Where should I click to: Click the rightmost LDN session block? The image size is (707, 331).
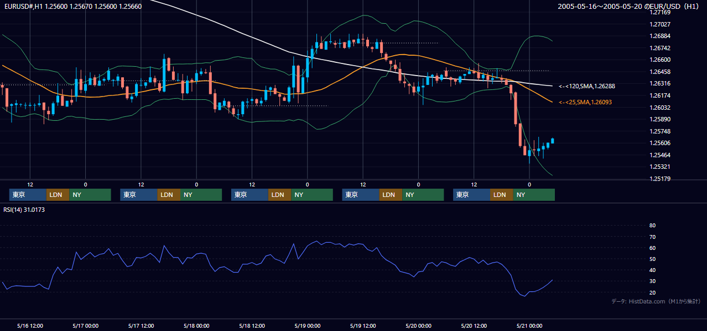pos(501,195)
